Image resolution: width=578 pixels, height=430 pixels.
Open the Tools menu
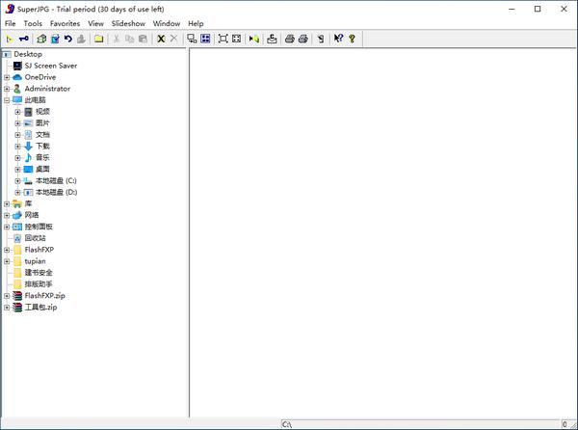tap(33, 23)
